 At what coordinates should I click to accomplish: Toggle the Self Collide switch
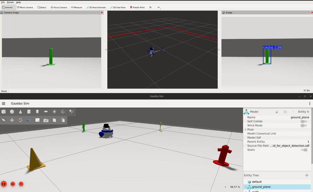[304, 121]
